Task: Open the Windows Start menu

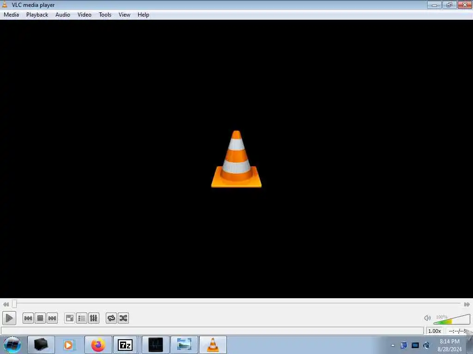Action: (12, 345)
